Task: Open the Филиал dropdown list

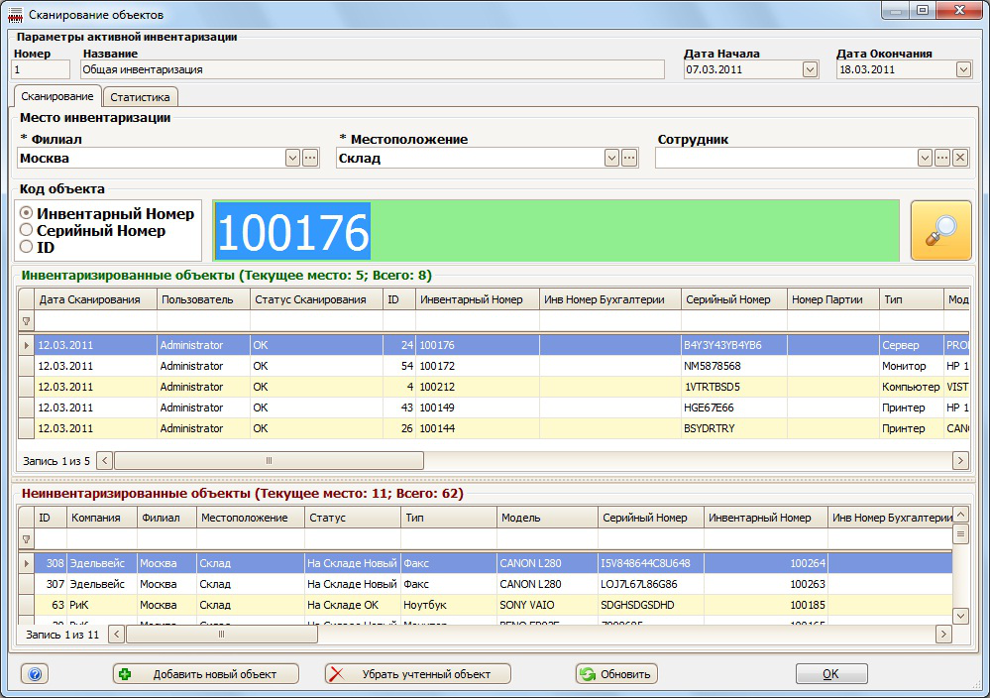Action: tap(292, 158)
